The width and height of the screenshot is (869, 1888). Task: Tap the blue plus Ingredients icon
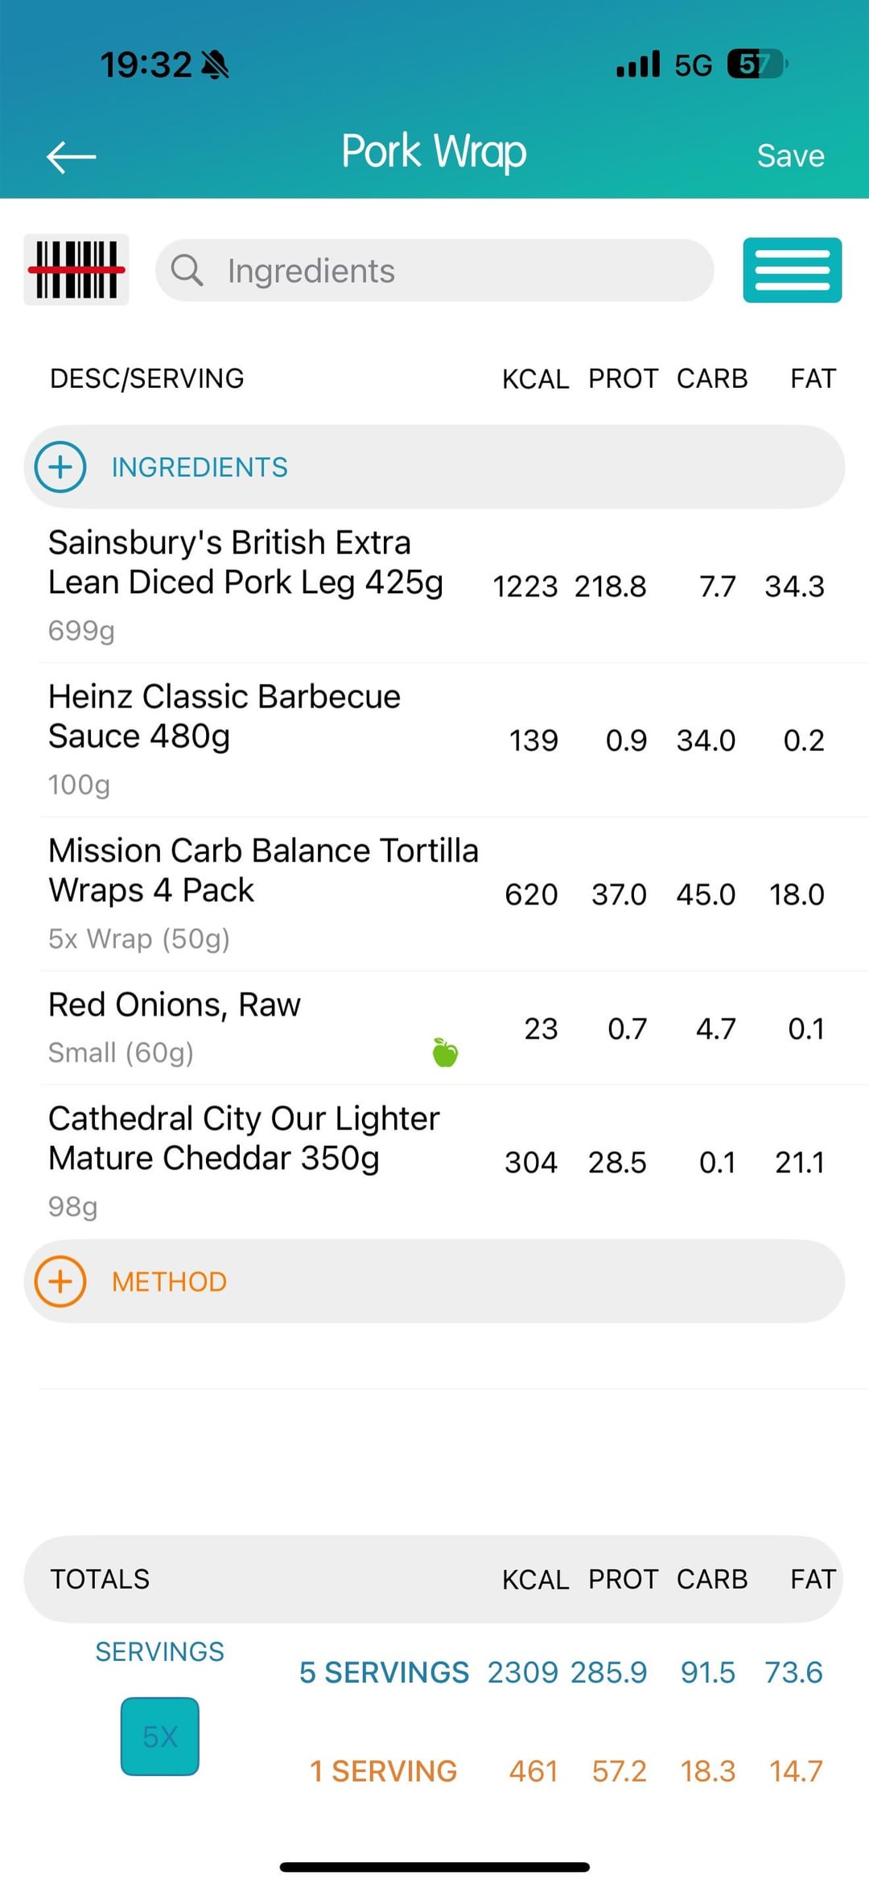(60, 467)
